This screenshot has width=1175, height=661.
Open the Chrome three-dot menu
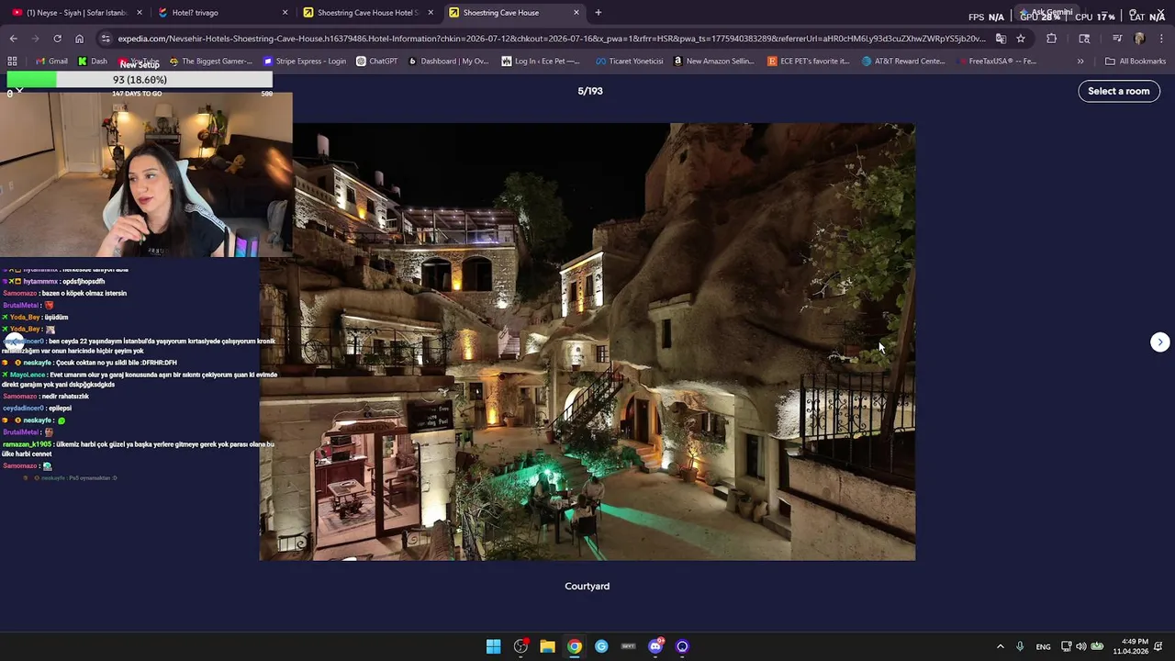coord(1161,39)
